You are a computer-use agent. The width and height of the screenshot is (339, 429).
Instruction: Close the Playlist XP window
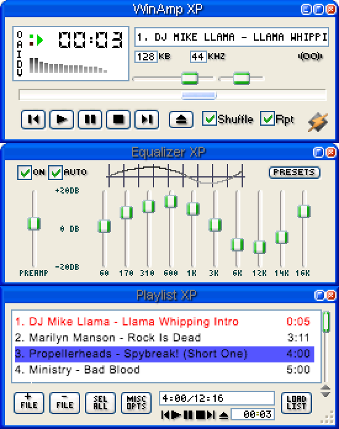(330, 295)
